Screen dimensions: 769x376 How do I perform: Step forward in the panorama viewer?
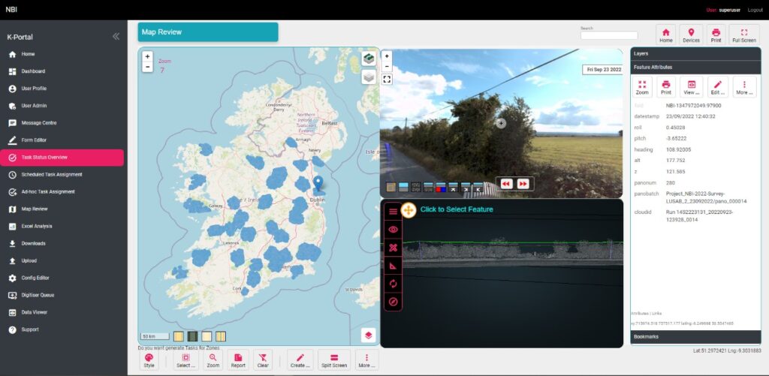523,184
